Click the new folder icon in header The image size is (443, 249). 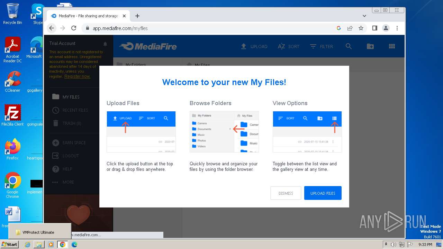[x=370, y=46]
